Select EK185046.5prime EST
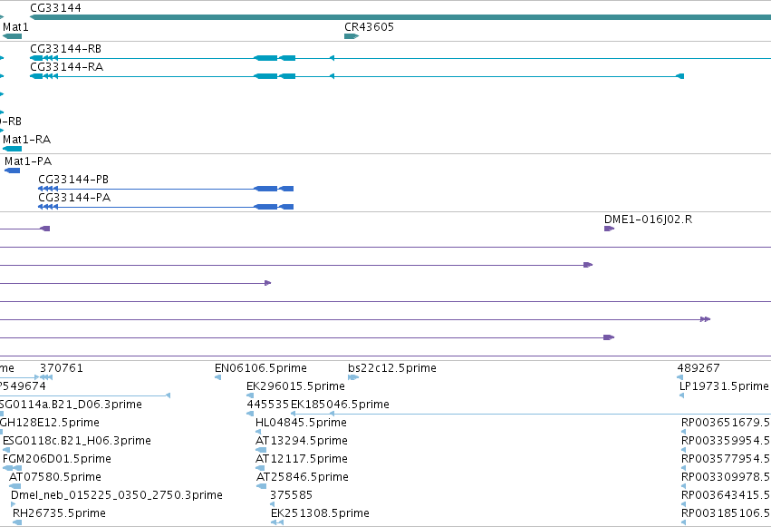Screen dimensions: 771x527 (x=531, y=414)
